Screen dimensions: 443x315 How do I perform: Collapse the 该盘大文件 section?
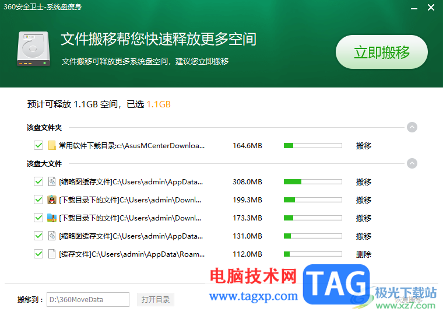412,163
